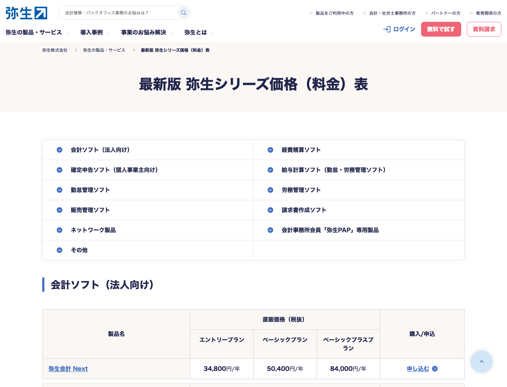Click the 申し込む link
Image resolution: width=507 pixels, height=387 pixels.
click(x=418, y=369)
